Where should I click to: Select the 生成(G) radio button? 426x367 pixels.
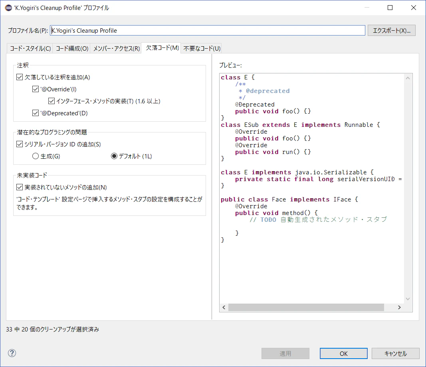click(x=36, y=156)
